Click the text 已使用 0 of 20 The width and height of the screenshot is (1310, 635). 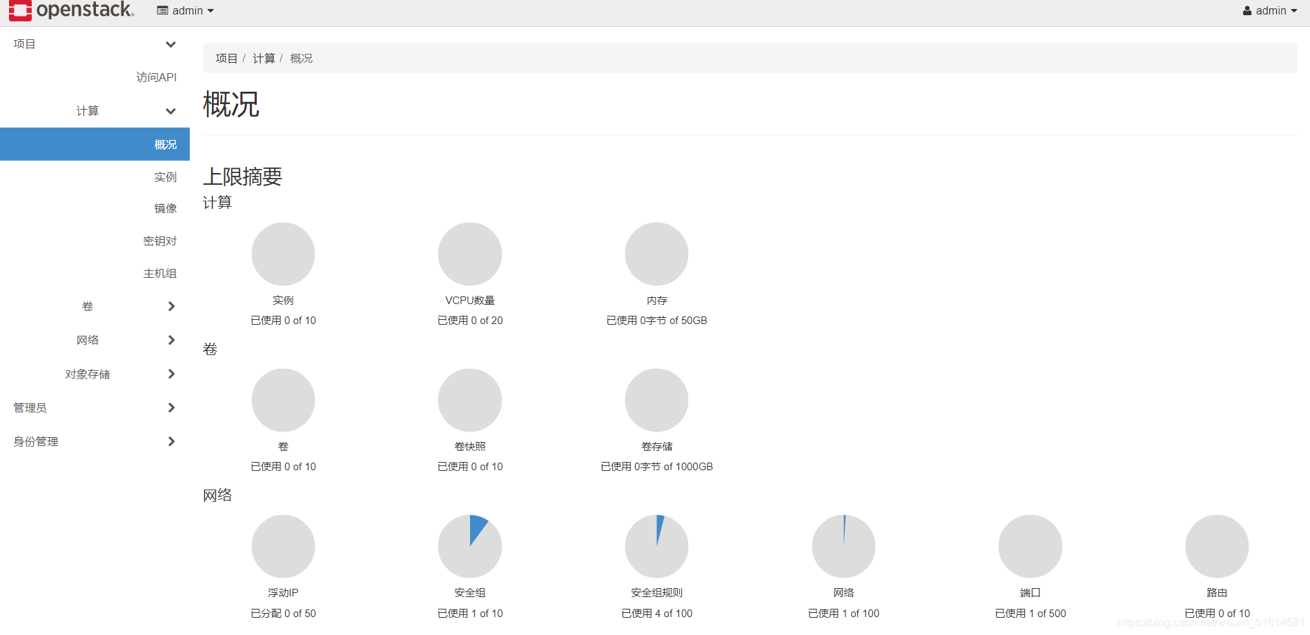(x=470, y=321)
